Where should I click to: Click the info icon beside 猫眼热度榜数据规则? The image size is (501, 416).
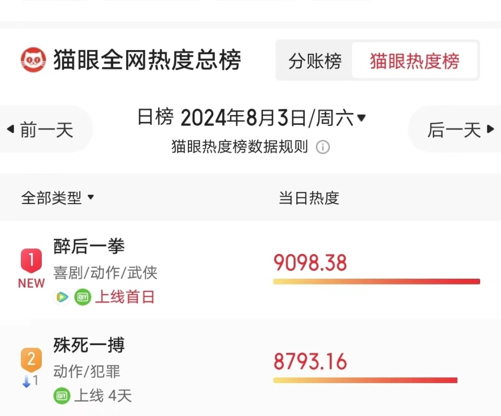(x=323, y=147)
